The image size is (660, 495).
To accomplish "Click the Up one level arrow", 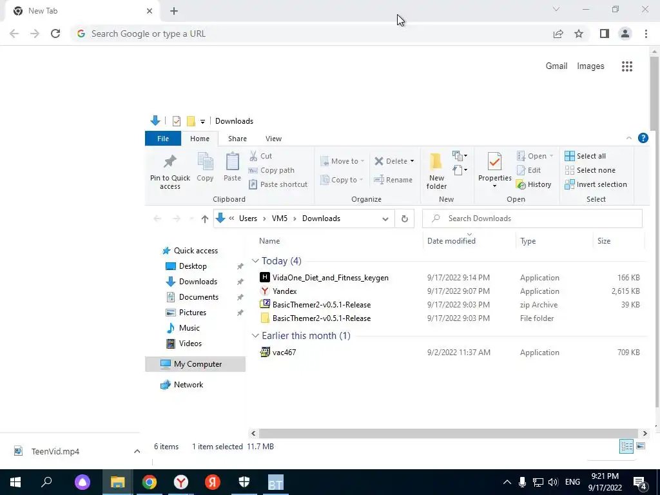I will (204, 219).
